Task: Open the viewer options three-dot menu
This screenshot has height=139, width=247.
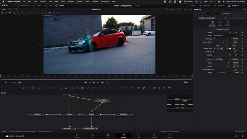Action: [190, 9]
